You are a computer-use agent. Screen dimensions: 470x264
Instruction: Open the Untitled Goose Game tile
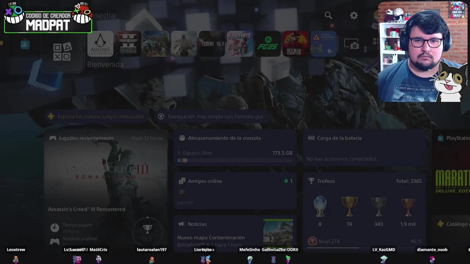[x=323, y=44]
